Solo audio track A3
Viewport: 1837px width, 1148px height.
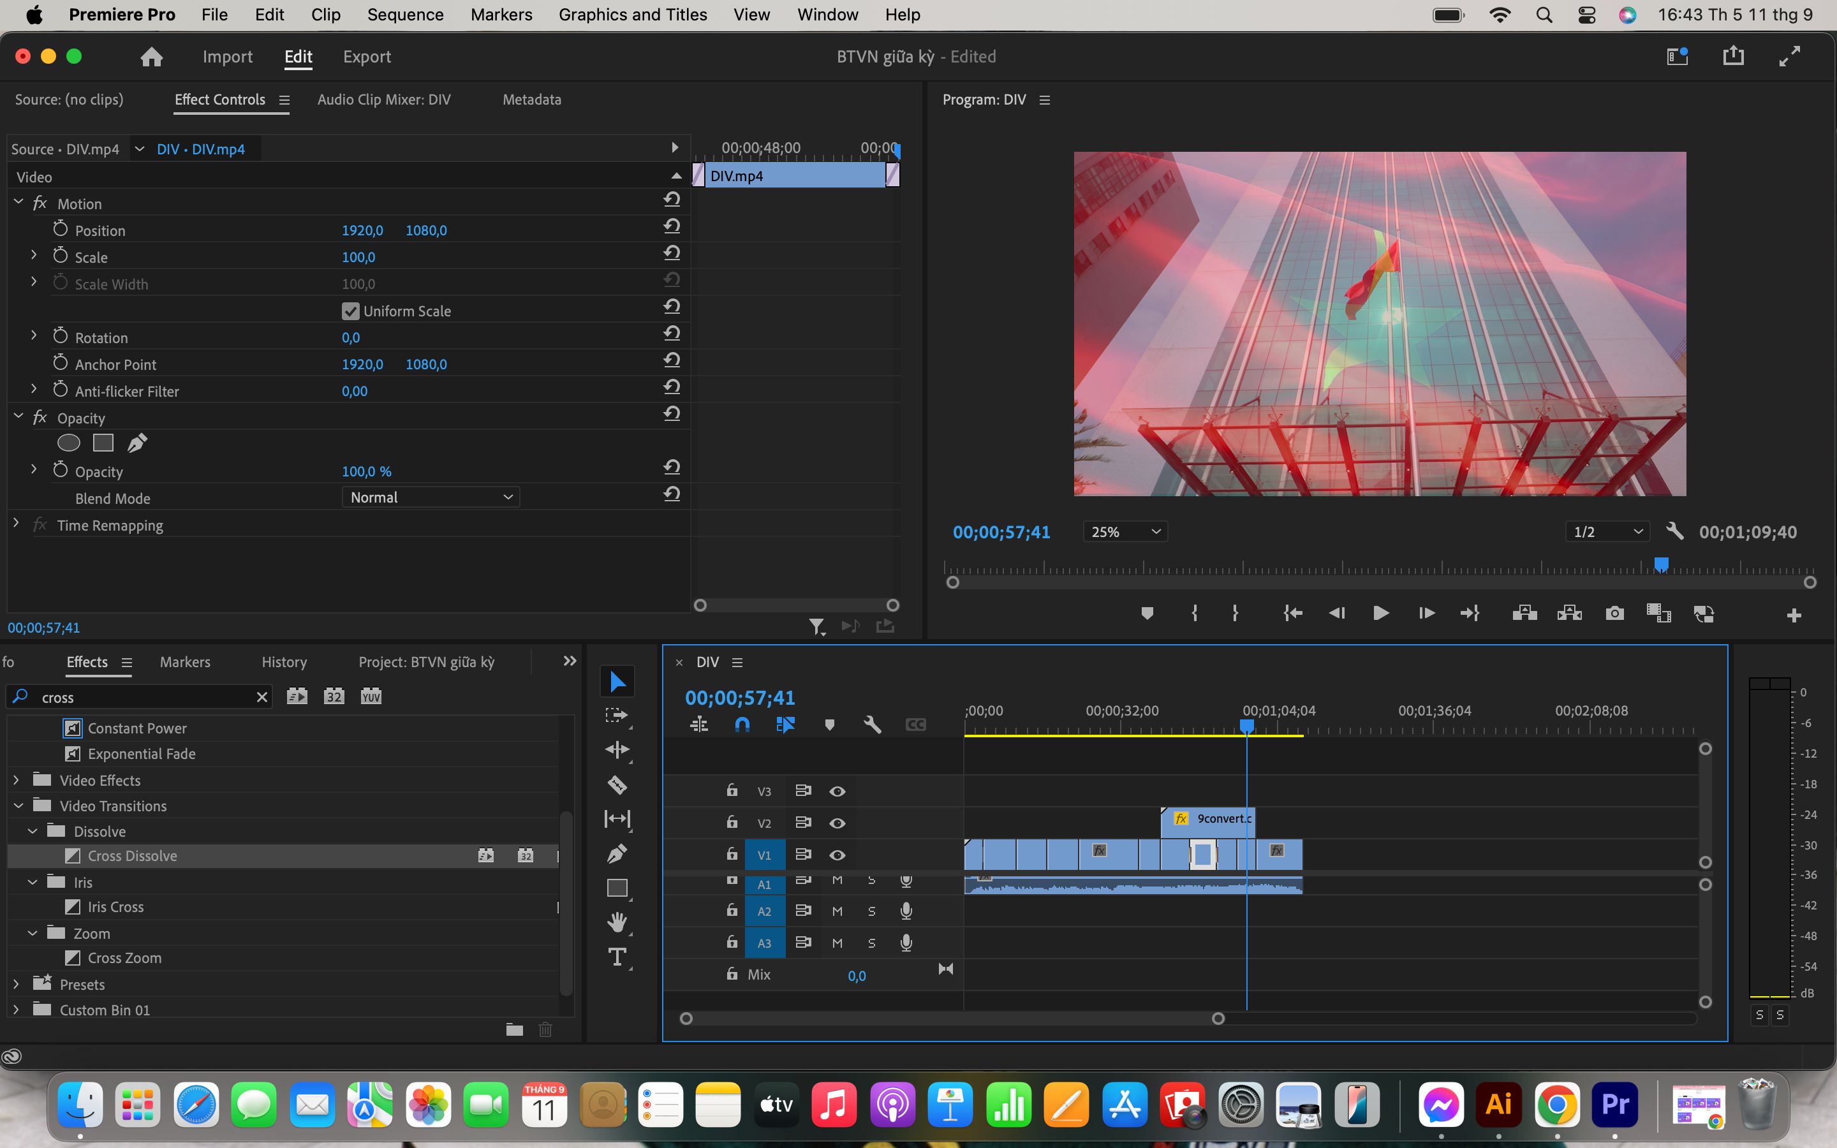click(x=871, y=943)
